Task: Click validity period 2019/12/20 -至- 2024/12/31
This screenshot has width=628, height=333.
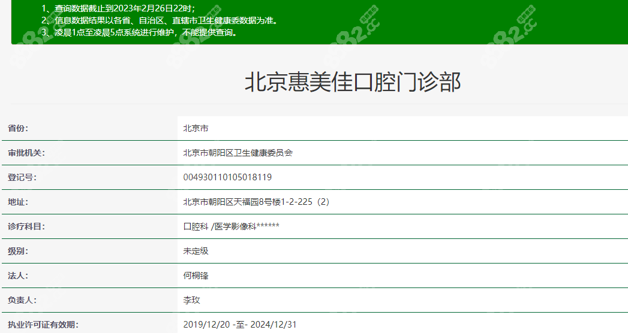Action: [x=240, y=325]
